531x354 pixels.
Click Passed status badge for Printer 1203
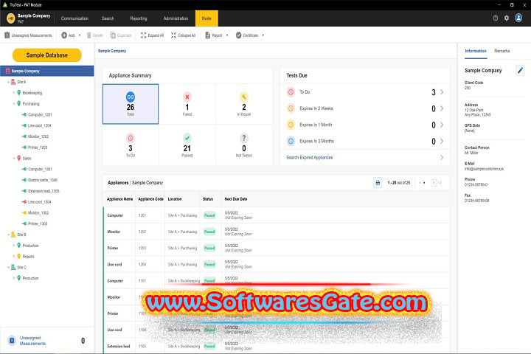209,248
